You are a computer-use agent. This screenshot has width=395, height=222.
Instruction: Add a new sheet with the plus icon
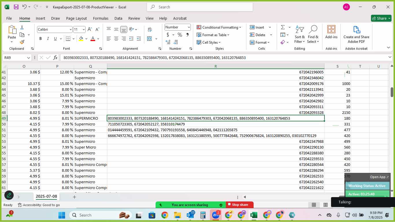coord(74,197)
